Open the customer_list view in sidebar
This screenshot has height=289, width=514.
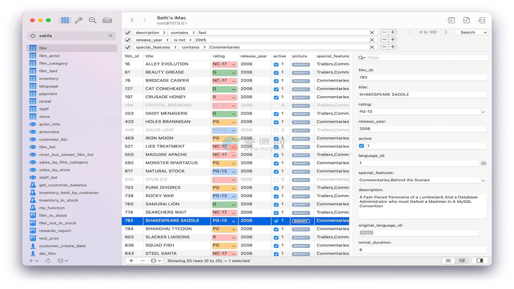(x=53, y=139)
